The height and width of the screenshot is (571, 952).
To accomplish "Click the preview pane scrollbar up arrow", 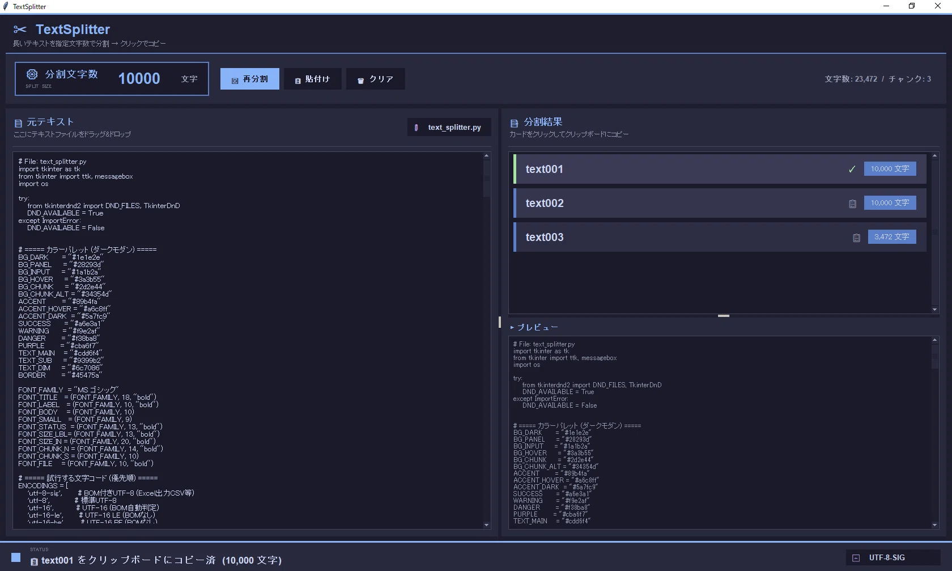I will (934, 340).
